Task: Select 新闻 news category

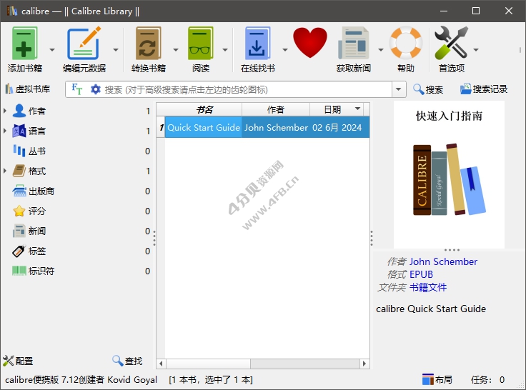Action: [76, 231]
